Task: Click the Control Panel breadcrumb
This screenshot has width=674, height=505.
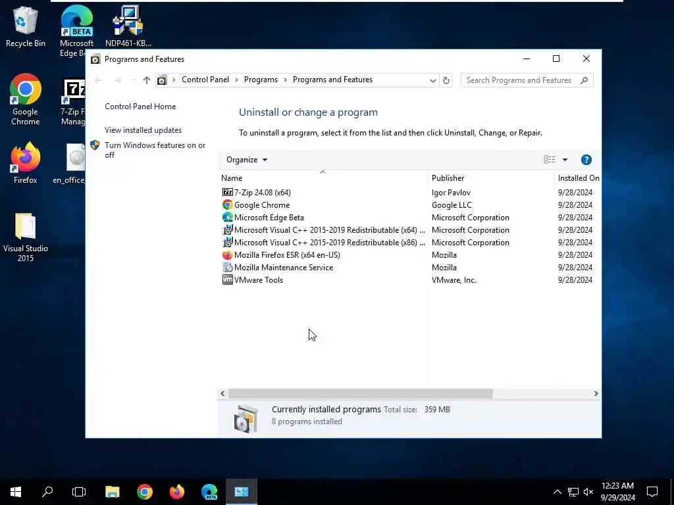Action: pyautogui.click(x=205, y=80)
